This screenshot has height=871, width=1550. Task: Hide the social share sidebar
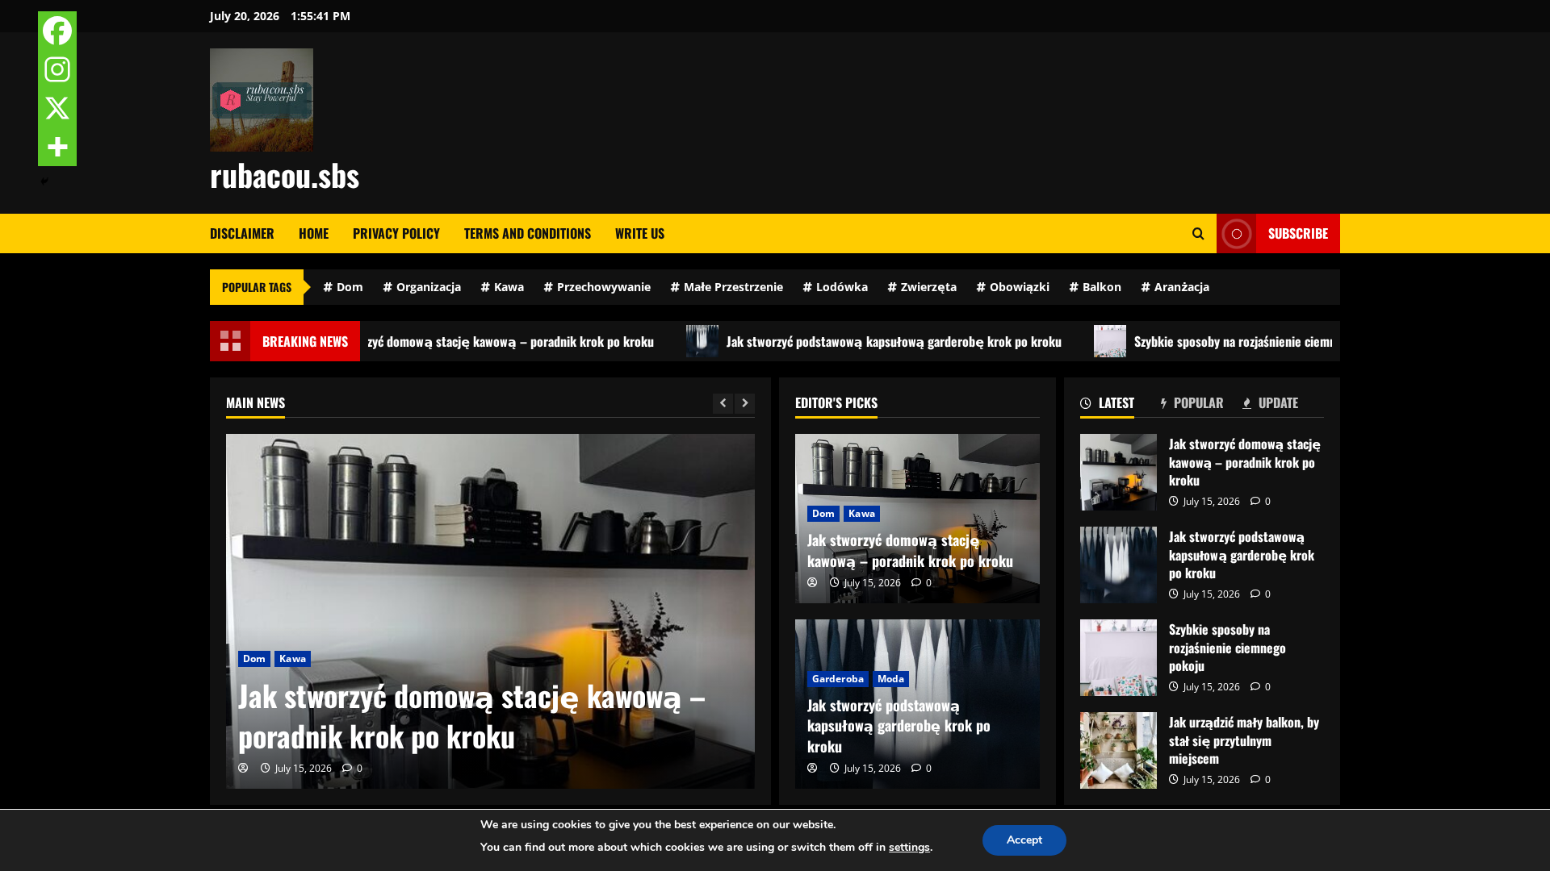44,181
